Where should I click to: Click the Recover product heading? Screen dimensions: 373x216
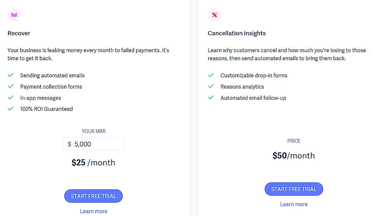(19, 33)
